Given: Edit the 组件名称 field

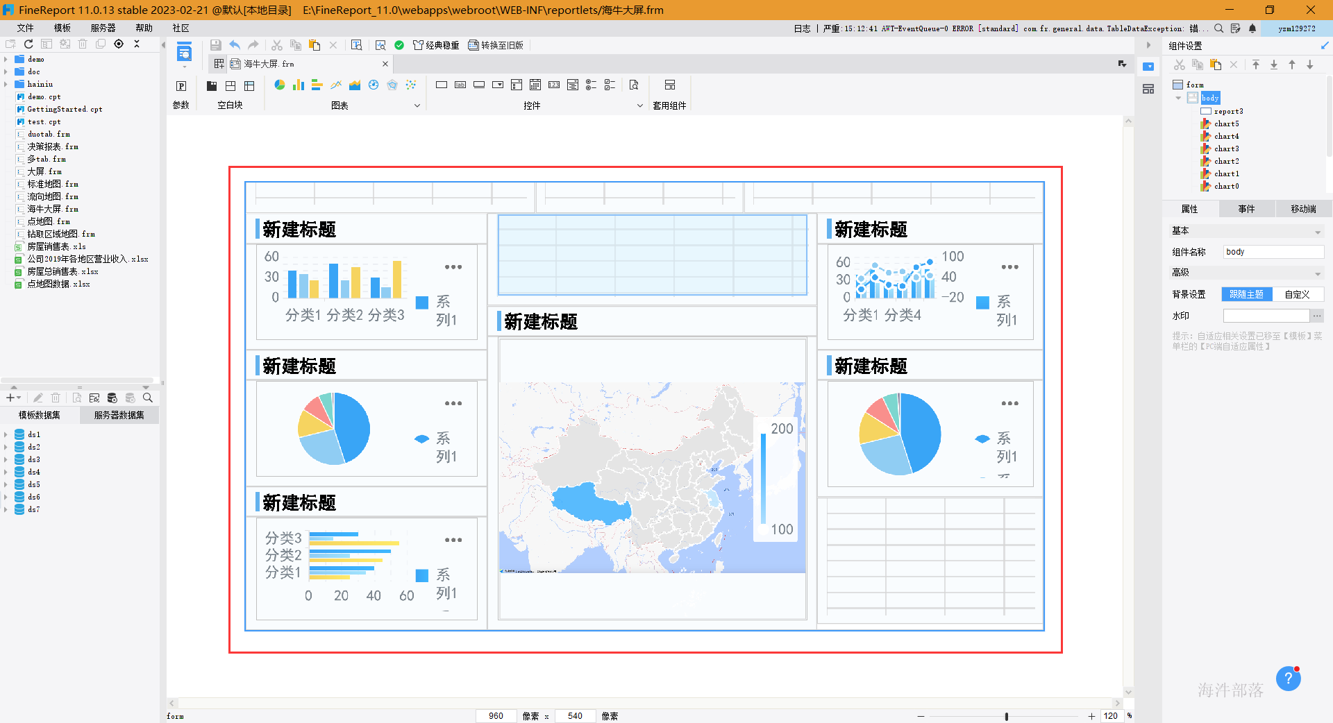Looking at the screenshot, I should tap(1273, 252).
